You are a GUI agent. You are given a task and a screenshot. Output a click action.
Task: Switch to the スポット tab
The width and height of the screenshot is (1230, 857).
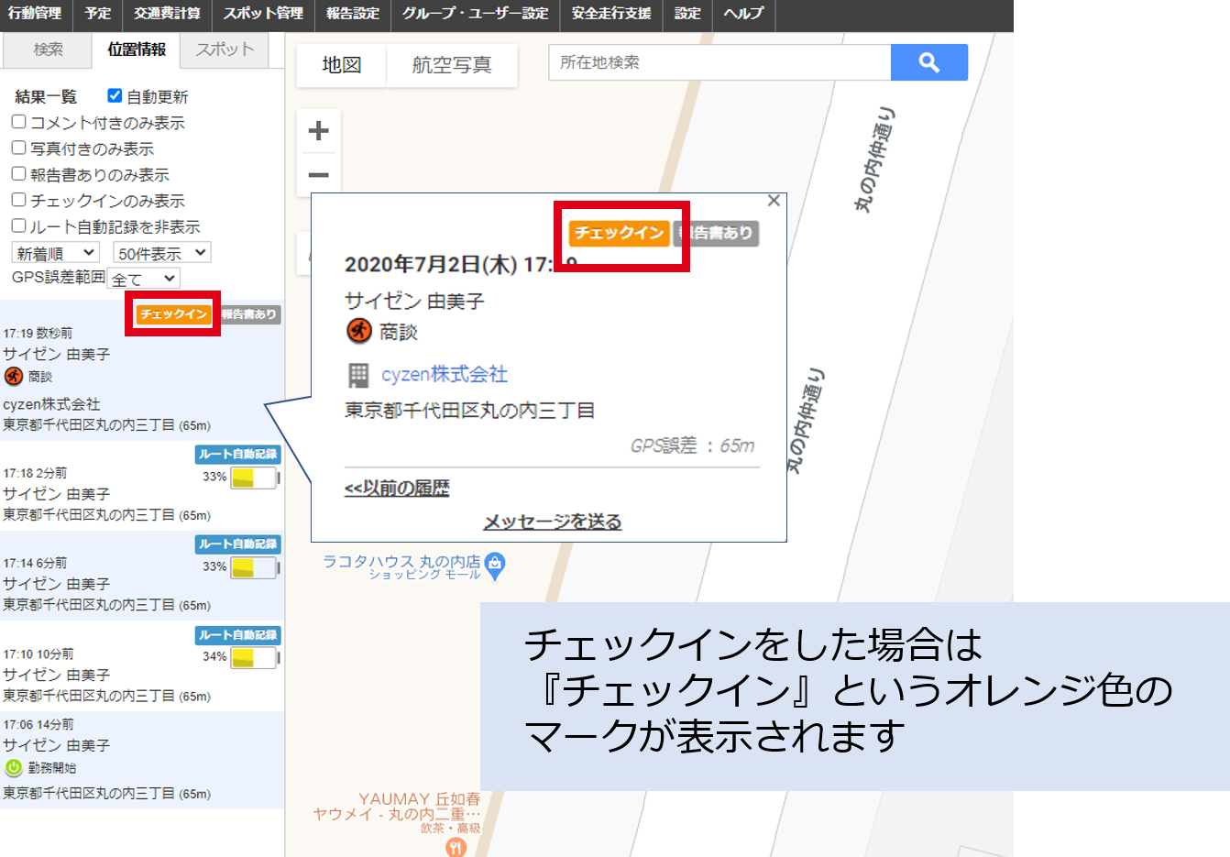(225, 50)
